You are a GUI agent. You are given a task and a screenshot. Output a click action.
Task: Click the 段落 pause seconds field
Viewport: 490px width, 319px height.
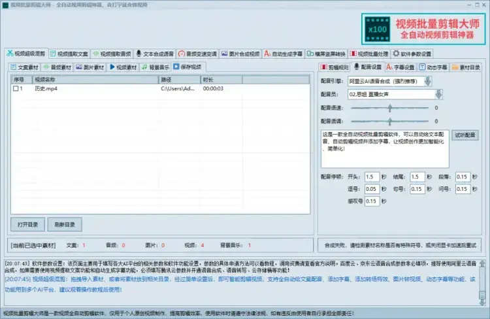(463, 176)
